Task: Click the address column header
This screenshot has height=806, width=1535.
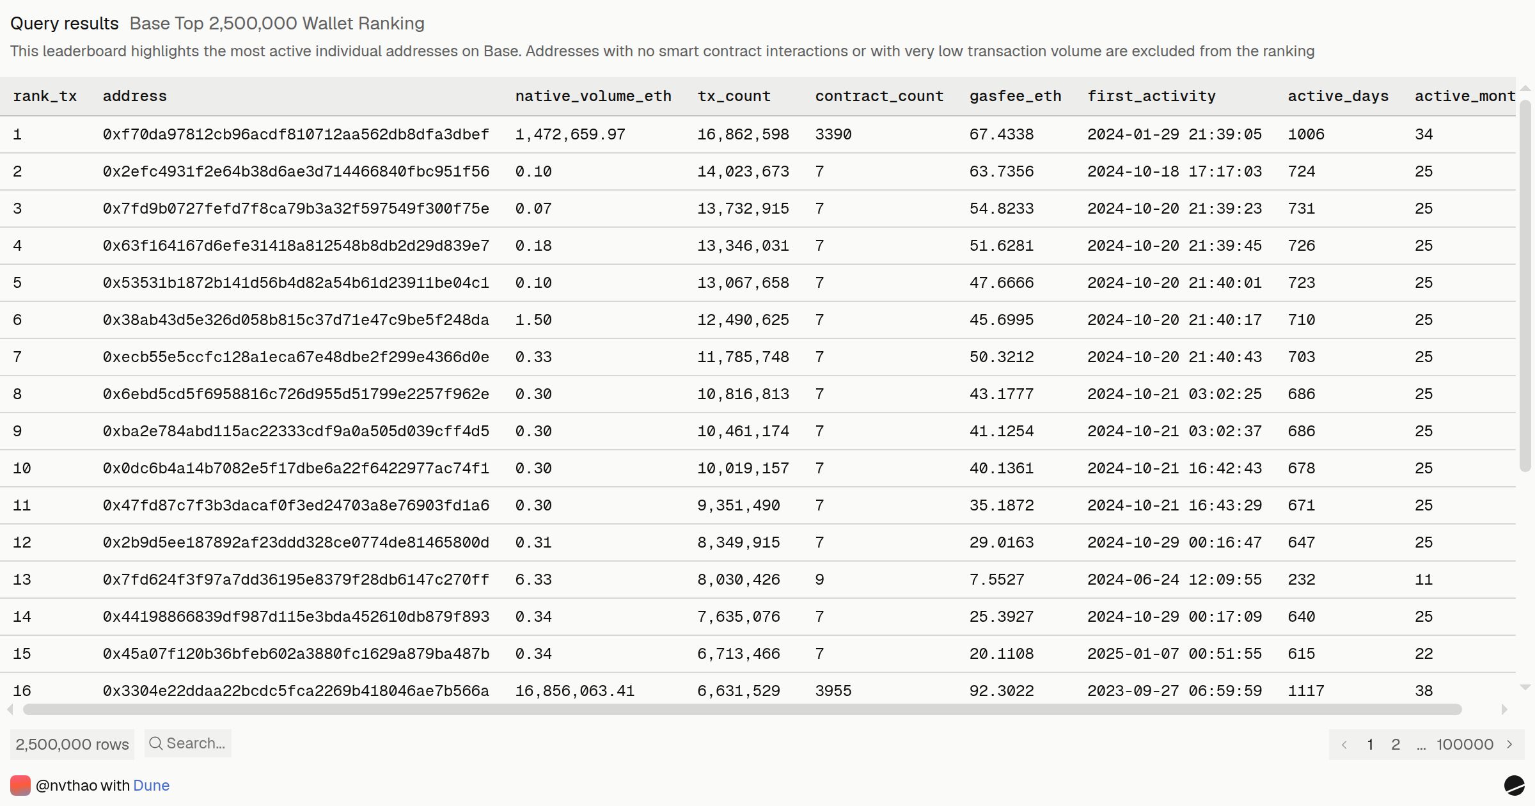Action: tap(135, 96)
